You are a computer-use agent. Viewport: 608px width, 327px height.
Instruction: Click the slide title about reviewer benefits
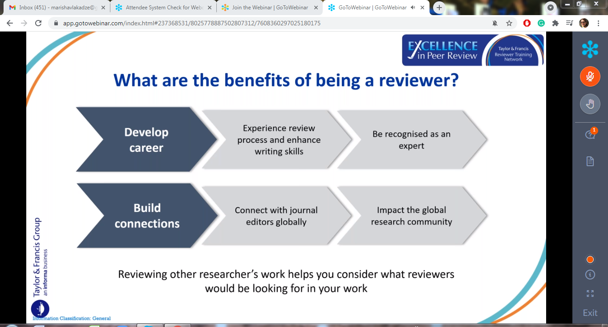coord(286,80)
